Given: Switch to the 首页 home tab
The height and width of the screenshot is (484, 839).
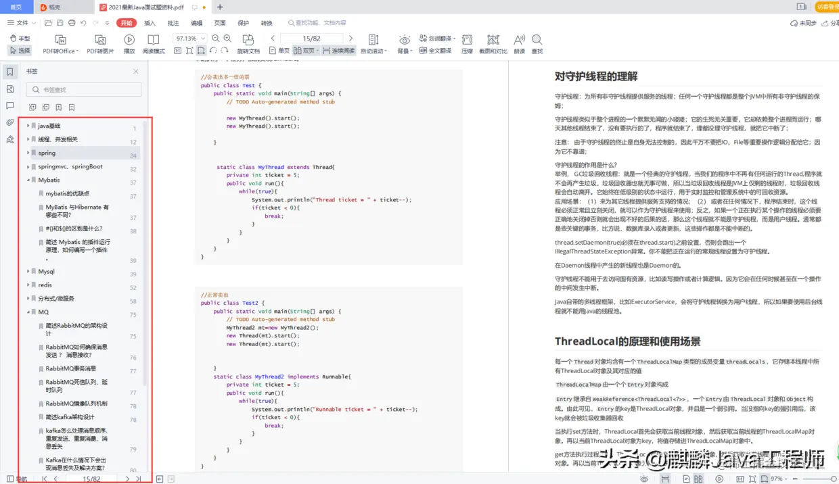Looking at the screenshot, I should tap(16, 7).
